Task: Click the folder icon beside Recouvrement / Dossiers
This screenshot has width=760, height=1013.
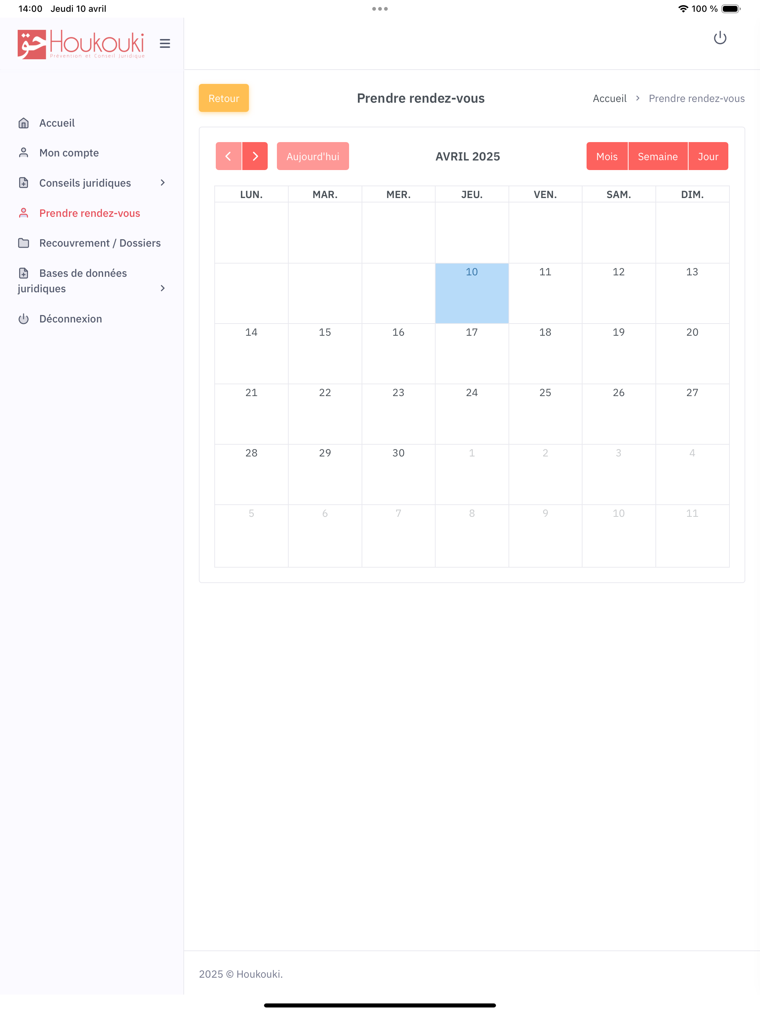Action: point(23,243)
